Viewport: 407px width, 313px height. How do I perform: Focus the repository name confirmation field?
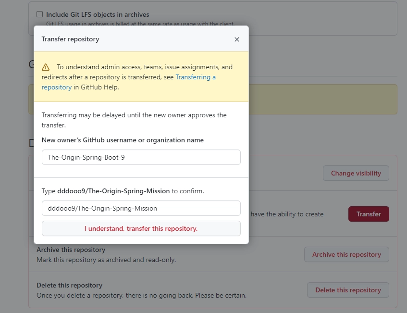[x=141, y=208]
